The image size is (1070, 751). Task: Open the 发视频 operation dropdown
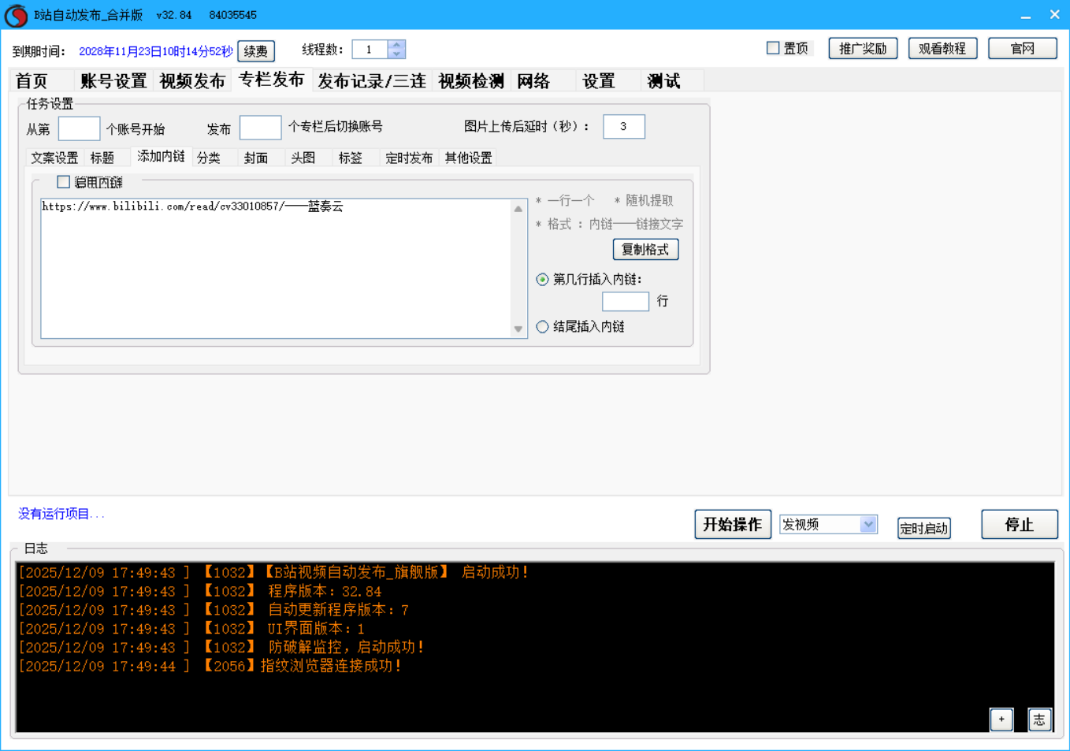click(x=868, y=524)
